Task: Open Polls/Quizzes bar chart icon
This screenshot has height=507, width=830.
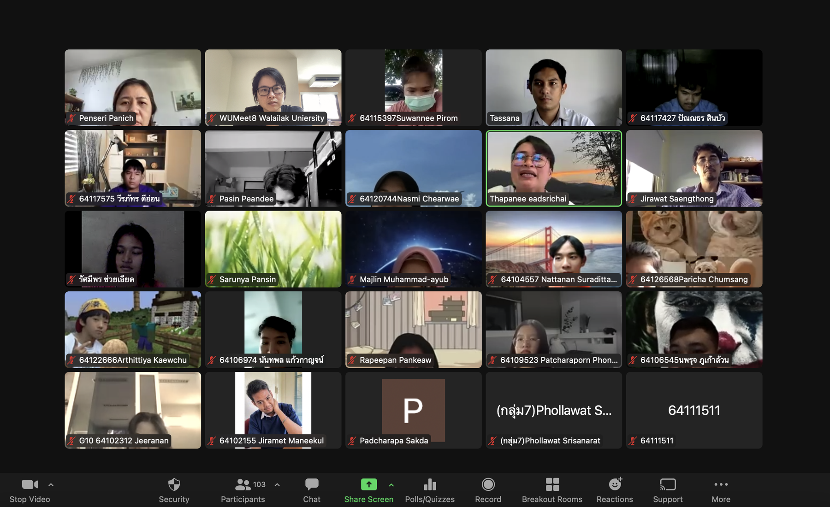Action: [430, 485]
